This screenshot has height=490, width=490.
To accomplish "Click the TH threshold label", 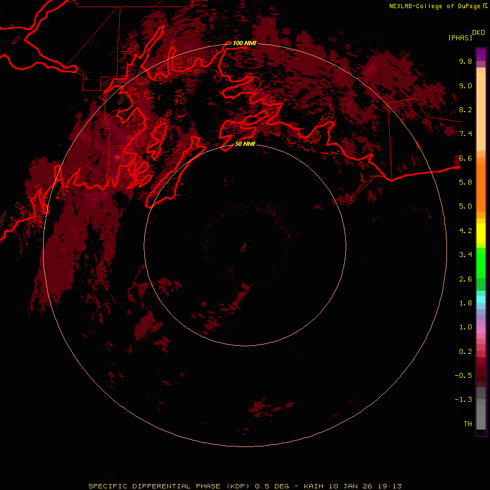I will coord(468,424).
